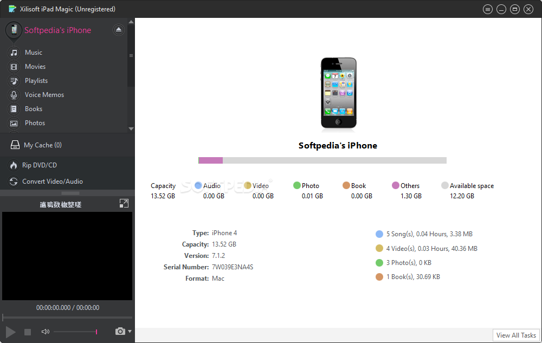
Task: Play the media in the preview player
Action: (11, 332)
